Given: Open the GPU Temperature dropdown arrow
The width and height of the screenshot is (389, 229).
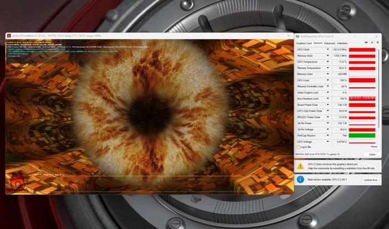Looking at the screenshot, I should click(x=327, y=62).
